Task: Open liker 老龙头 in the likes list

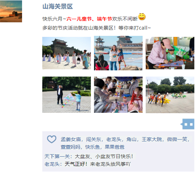Action: [x=113, y=139]
